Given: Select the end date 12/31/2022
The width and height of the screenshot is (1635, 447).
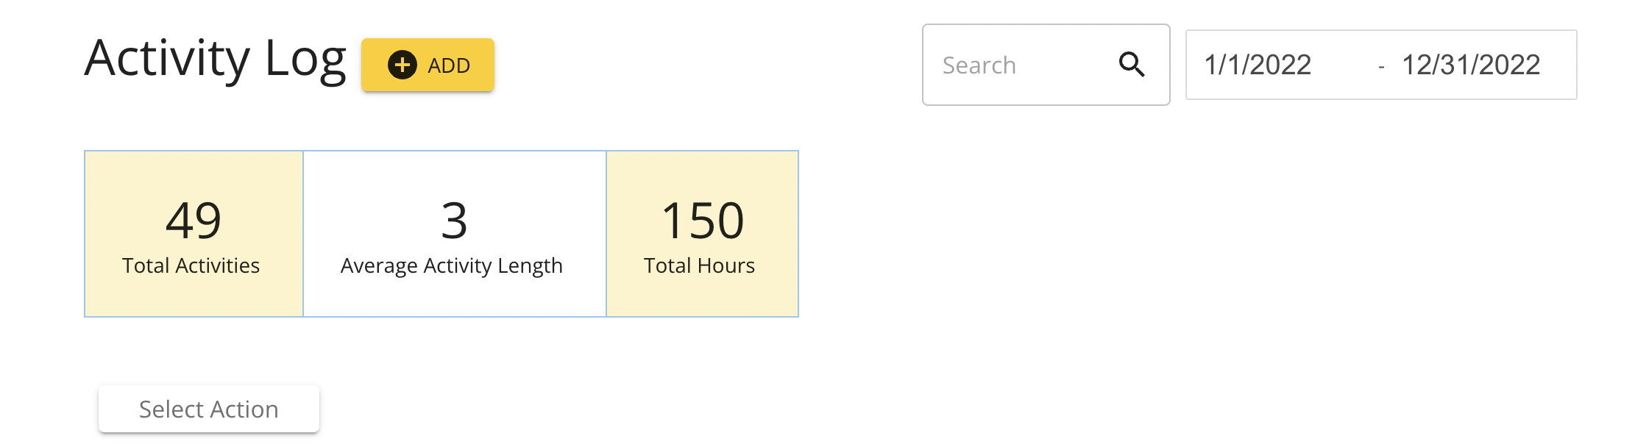Looking at the screenshot, I should 1470,65.
